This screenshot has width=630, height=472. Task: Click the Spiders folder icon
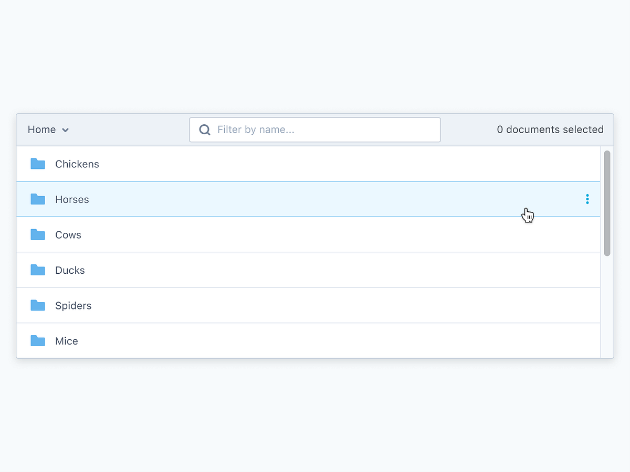[37, 305]
